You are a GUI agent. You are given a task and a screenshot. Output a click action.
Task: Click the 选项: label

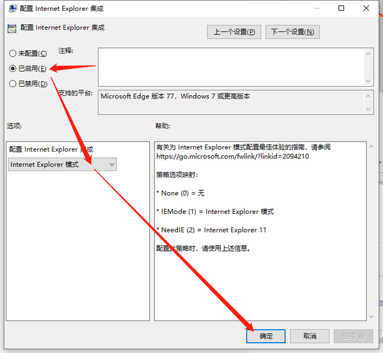coord(14,126)
